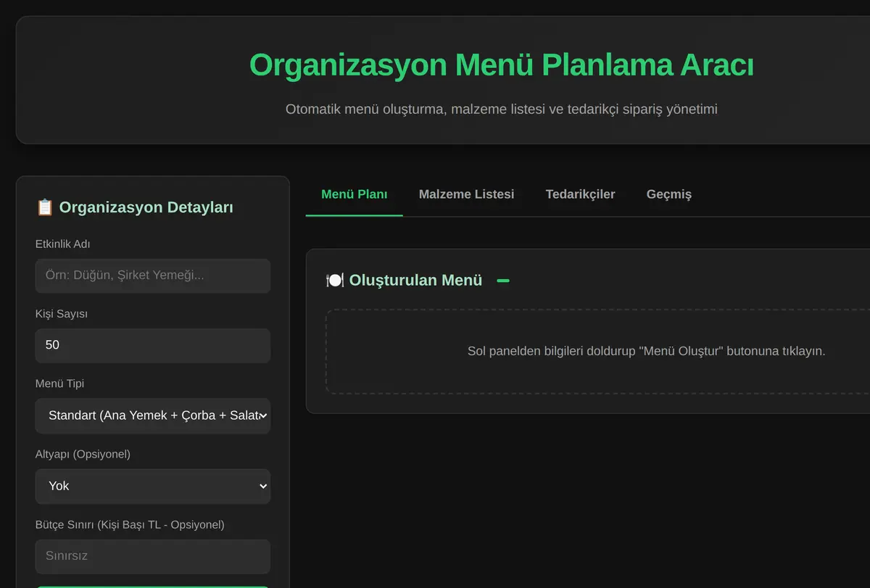870x588 pixels.
Task: Open the Malzeme Listesi tab
Action: pyautogui.click(x=466, y=194)
